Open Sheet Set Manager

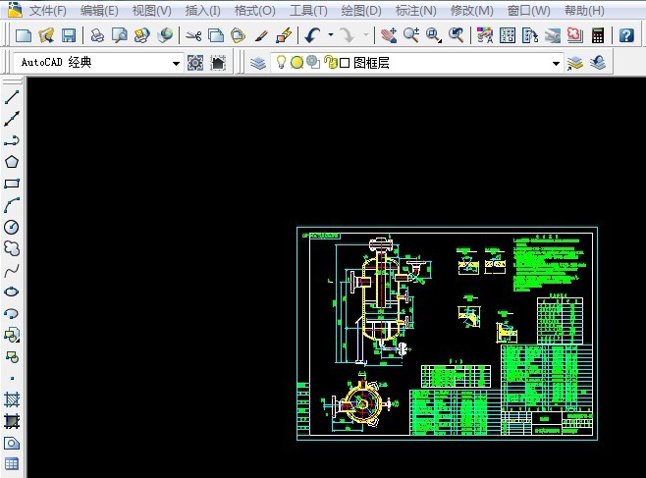[x=553, y=35]
